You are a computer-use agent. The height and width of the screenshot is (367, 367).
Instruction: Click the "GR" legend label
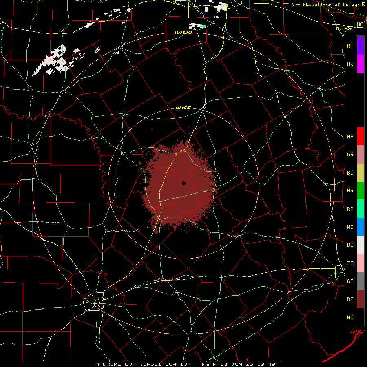tap(350, 155)
